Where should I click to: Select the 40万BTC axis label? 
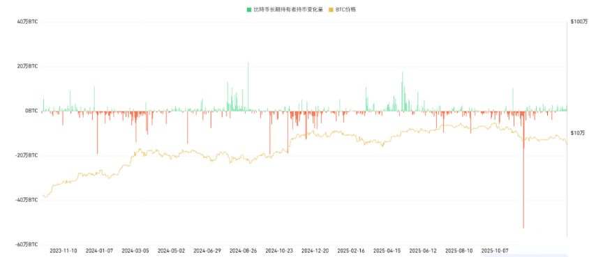pos(28,22)
